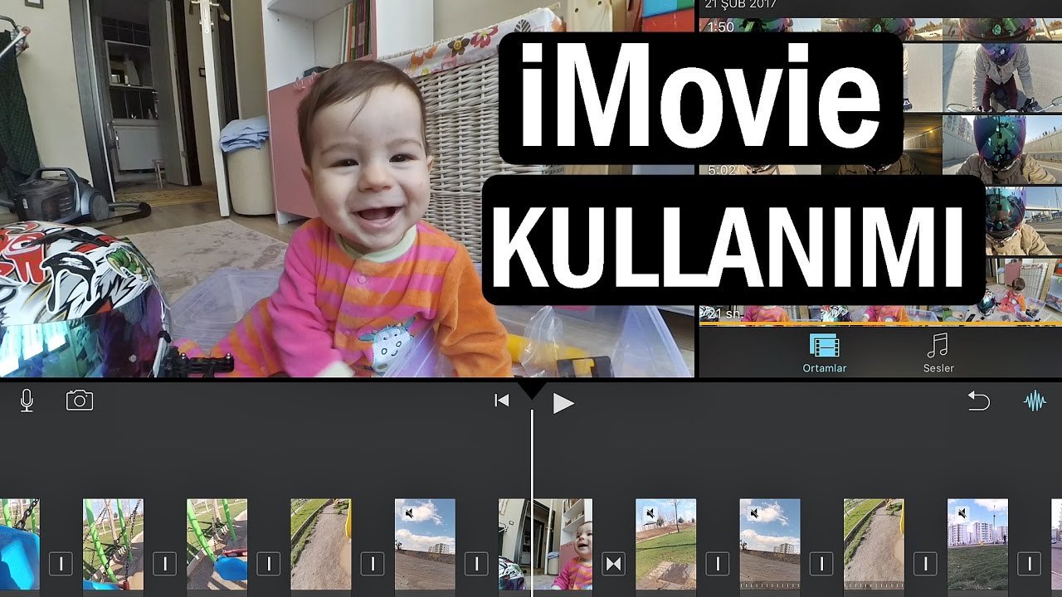Image resolution: width=1062 pixels, height=597 pixels.
Task: Undo the last edit
Action: (x=979, y=401)
